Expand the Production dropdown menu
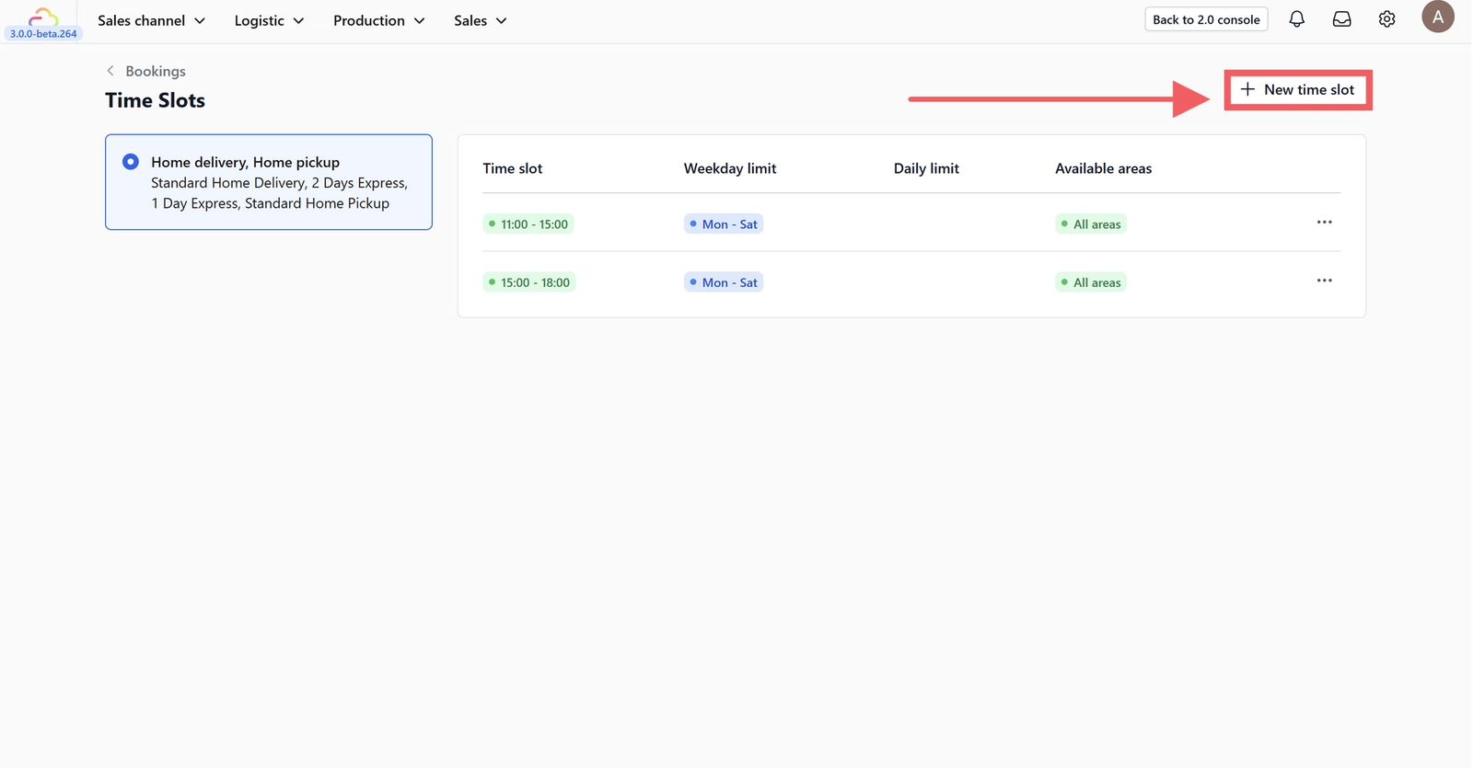The image size is (1473, 768). click(378, 20)
